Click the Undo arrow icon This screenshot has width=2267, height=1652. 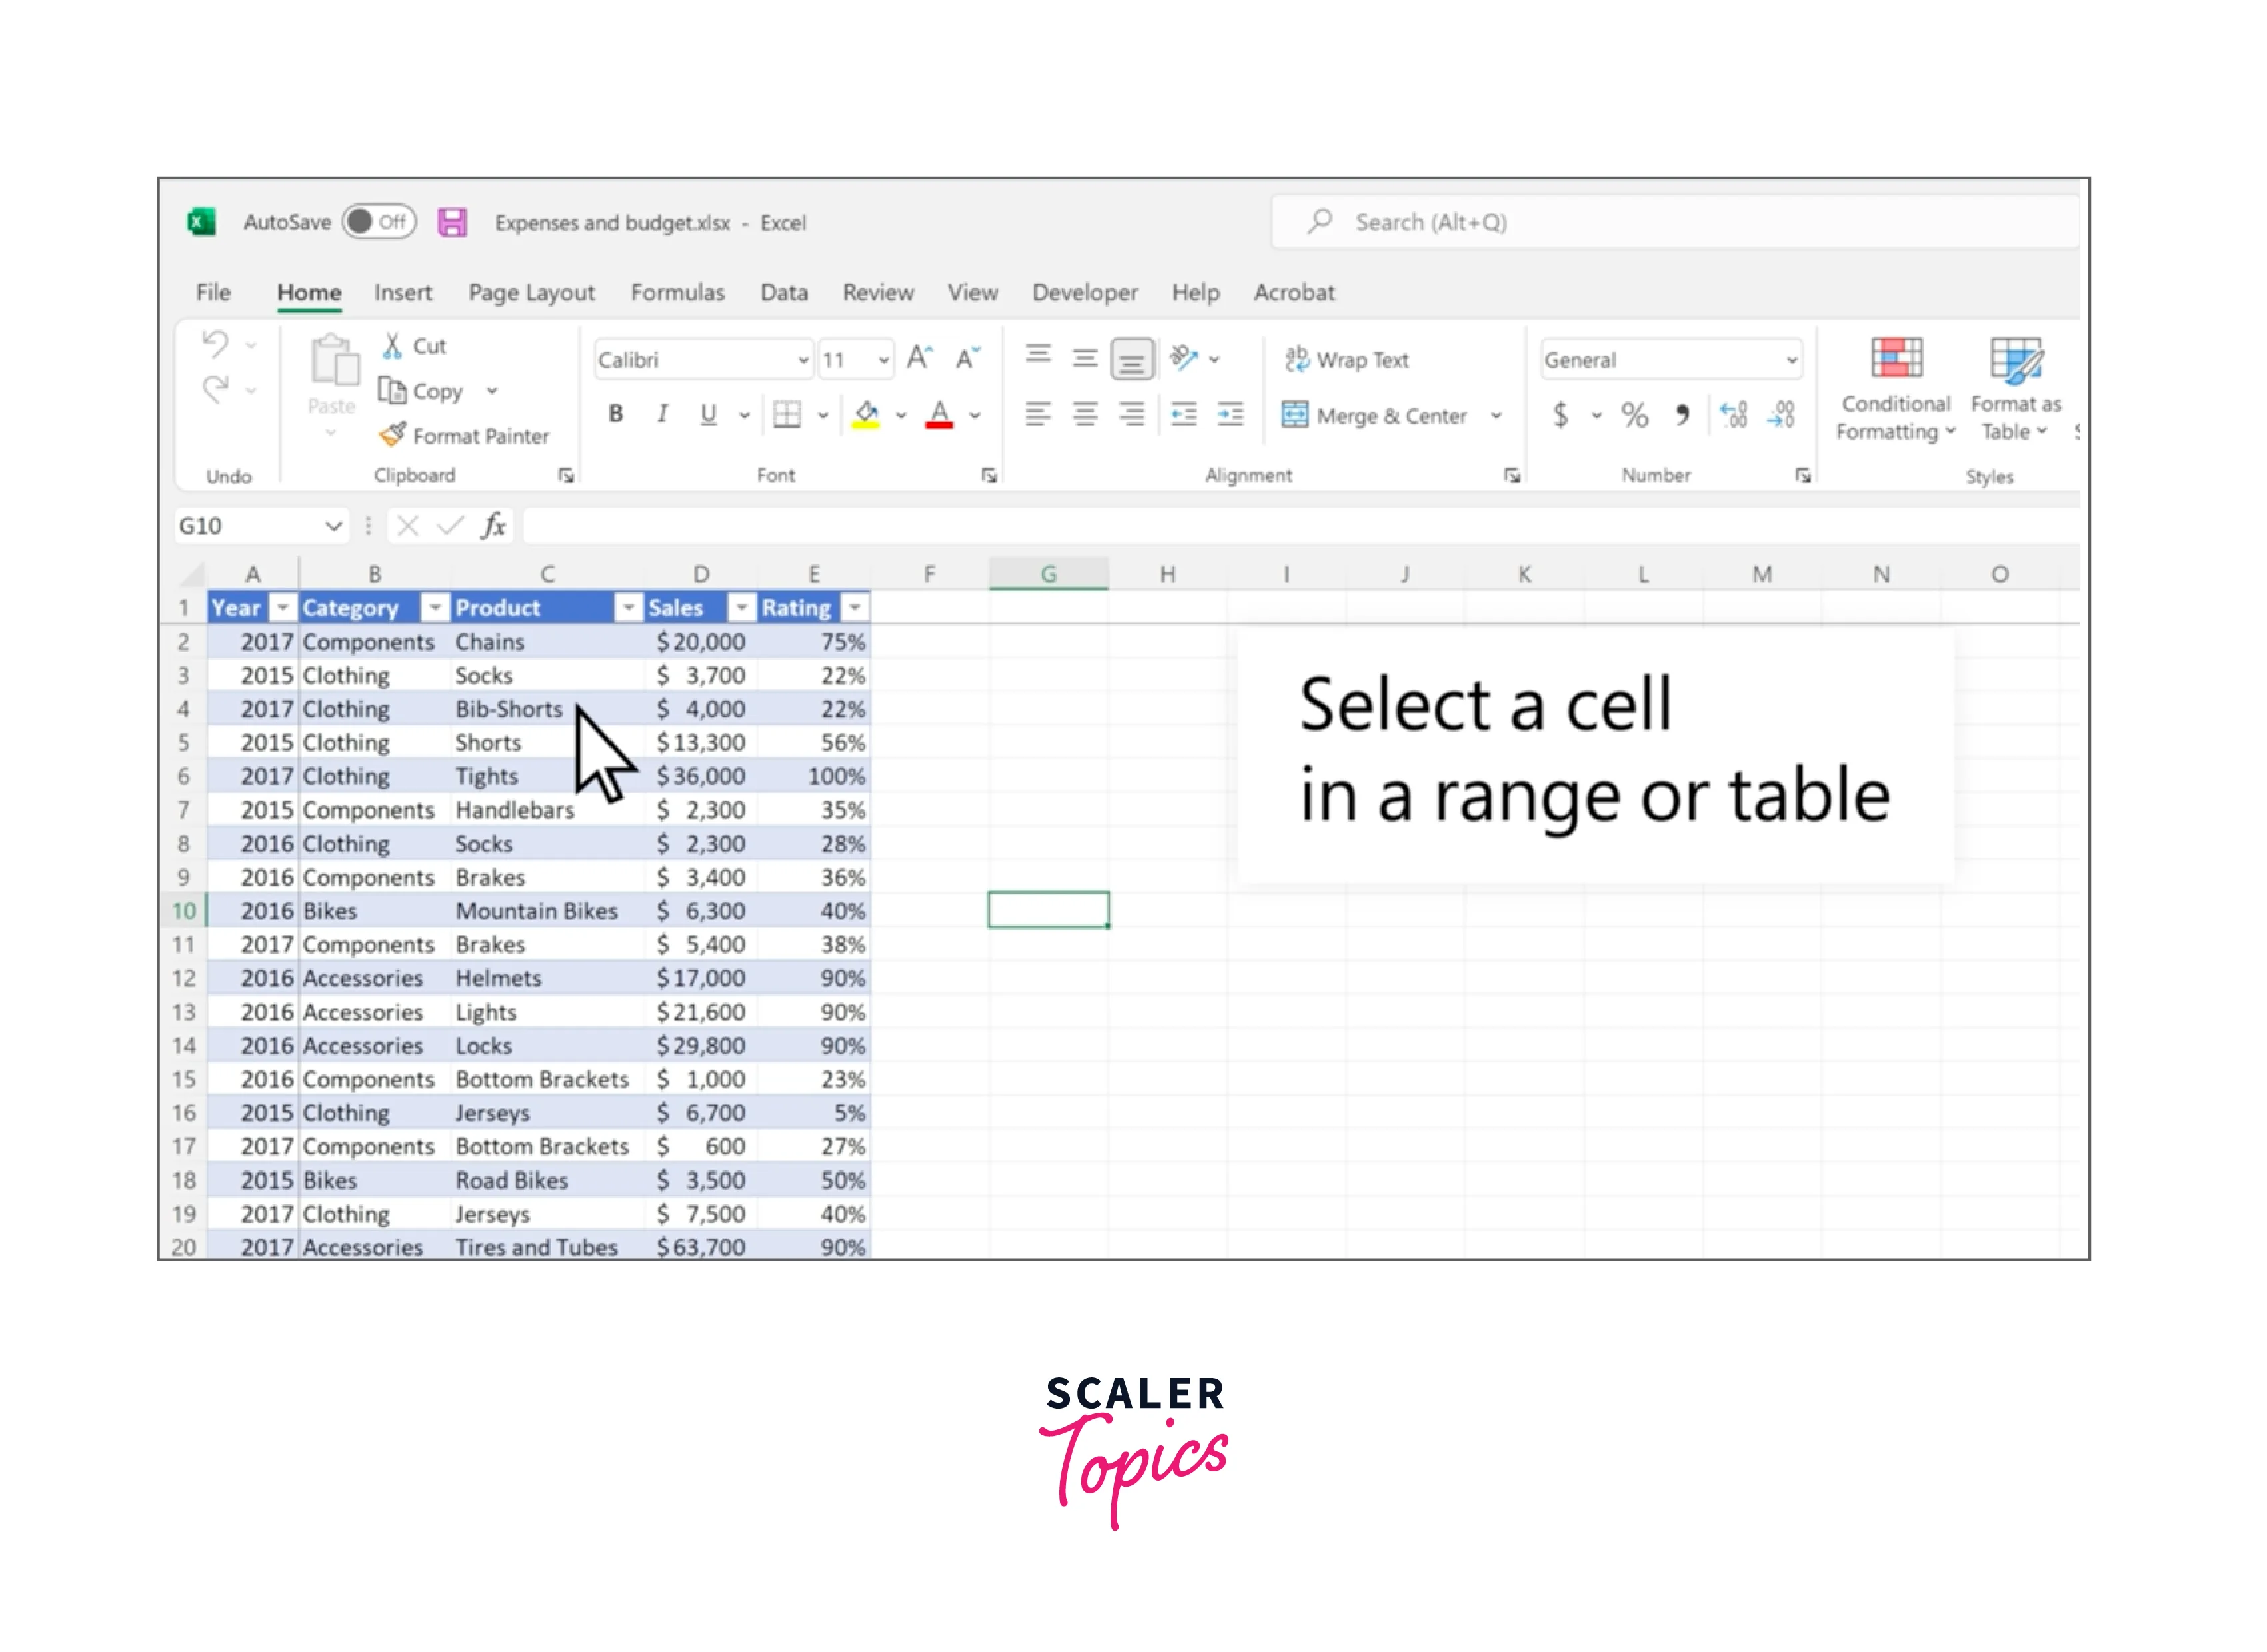(215, 344)
